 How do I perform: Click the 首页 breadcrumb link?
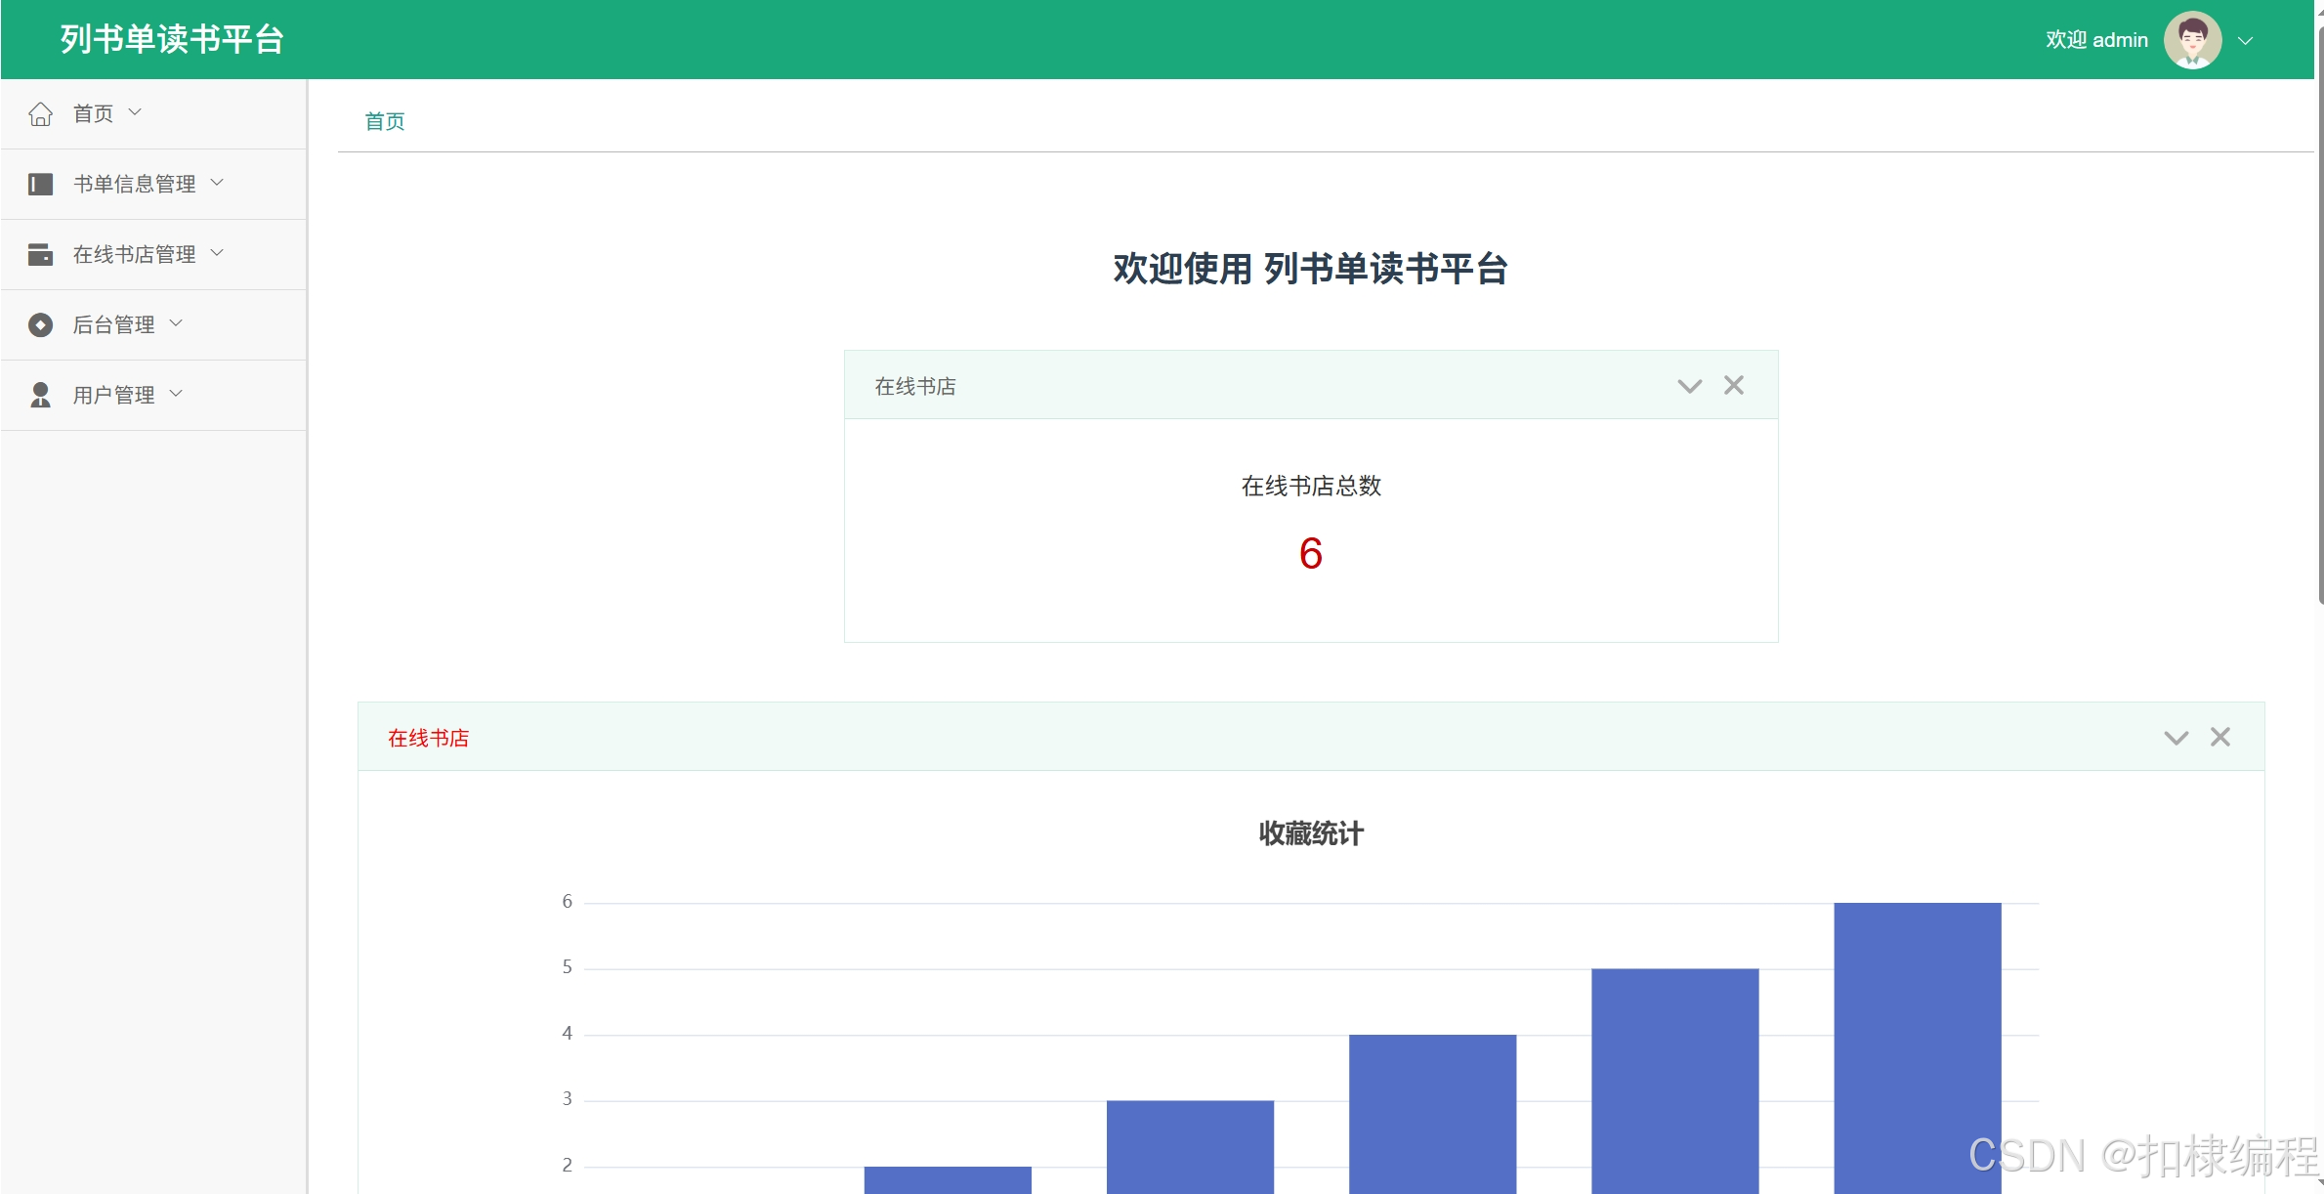pos(385,121)
